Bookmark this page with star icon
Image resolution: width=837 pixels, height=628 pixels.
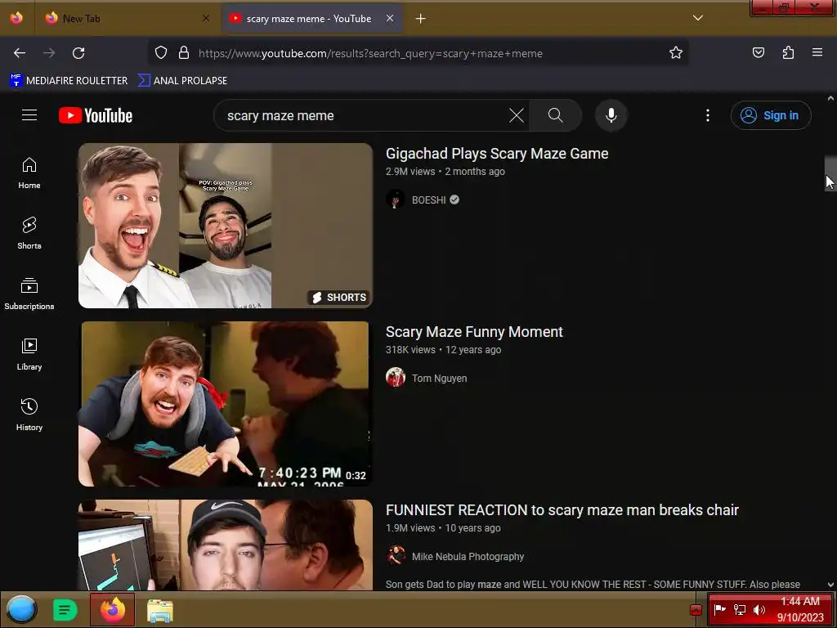coord(676,53)
